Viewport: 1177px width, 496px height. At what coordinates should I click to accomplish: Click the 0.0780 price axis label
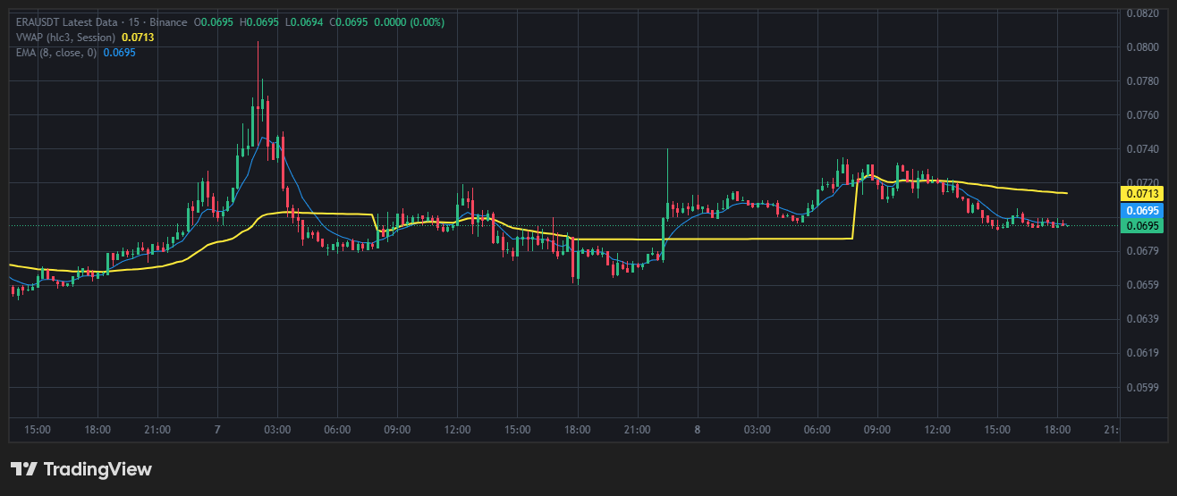1142,81
